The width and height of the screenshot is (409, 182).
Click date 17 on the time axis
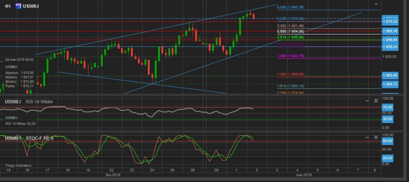[x=47, y=170]
